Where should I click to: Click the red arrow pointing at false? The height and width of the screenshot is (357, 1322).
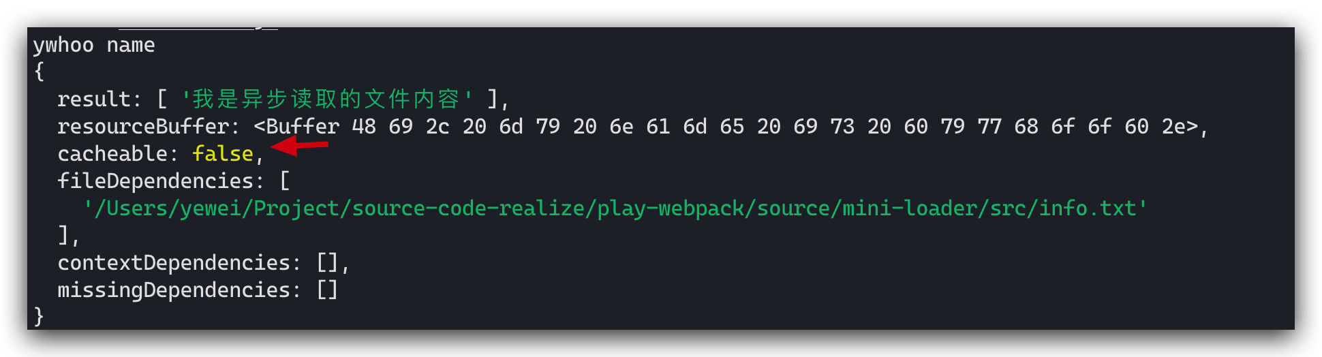[300, 145]
